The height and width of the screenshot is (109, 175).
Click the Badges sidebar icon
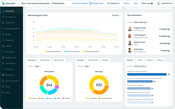pyautogui.click(x=3, y=34)
